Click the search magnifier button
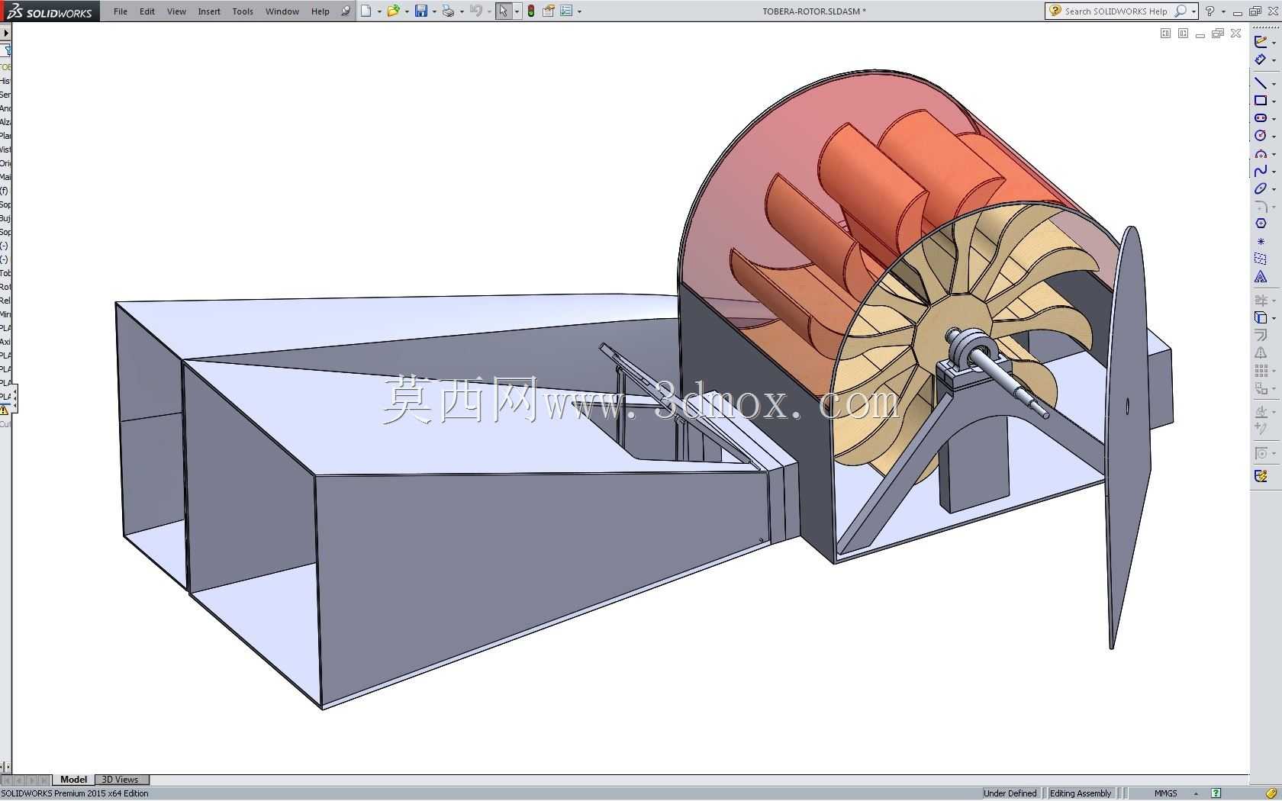Viewport: 1282px width, 801px height. [x=1181, y=11]
